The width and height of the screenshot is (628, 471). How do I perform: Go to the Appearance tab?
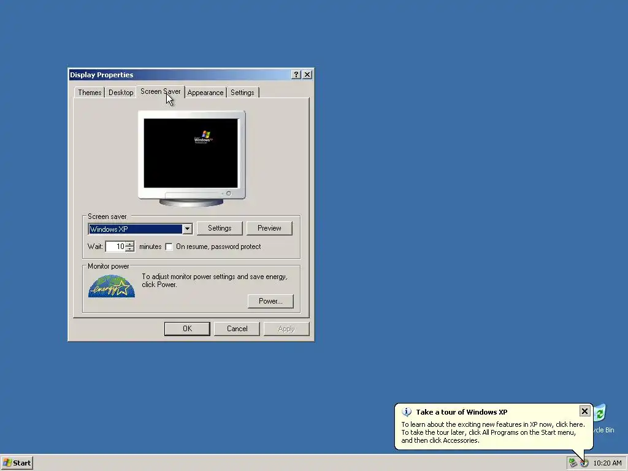coord(205,93)
